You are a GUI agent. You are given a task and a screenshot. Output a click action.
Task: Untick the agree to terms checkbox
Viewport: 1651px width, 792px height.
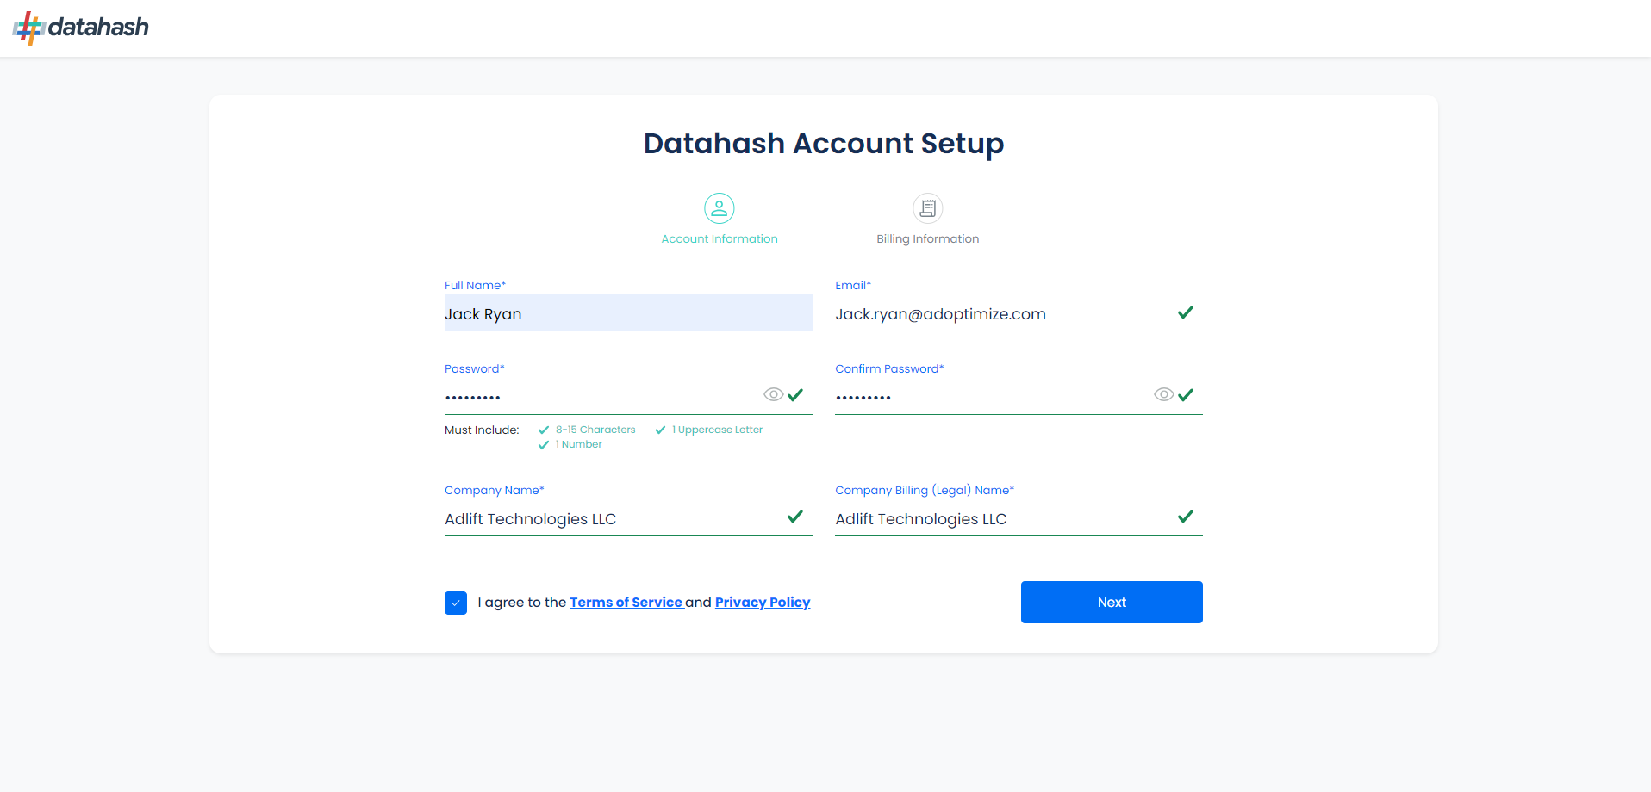456,603
